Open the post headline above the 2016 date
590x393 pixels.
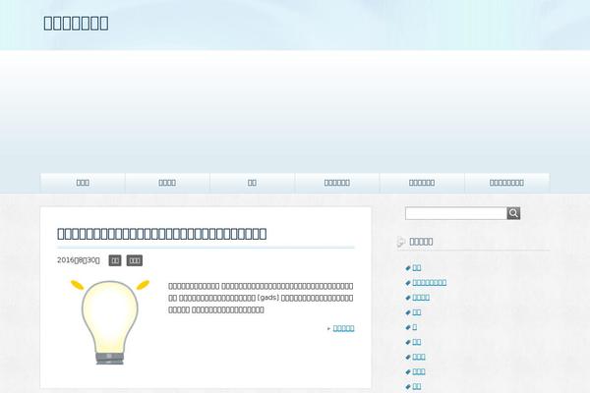(x=162, y=234)
